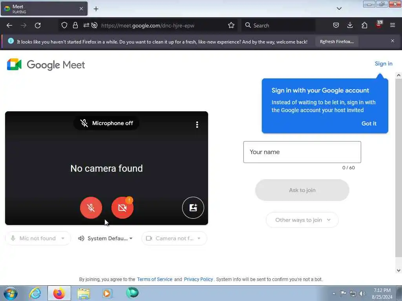Open a new tab with plus button
This screenshot has height=301, width=402.
coord(96,9)
